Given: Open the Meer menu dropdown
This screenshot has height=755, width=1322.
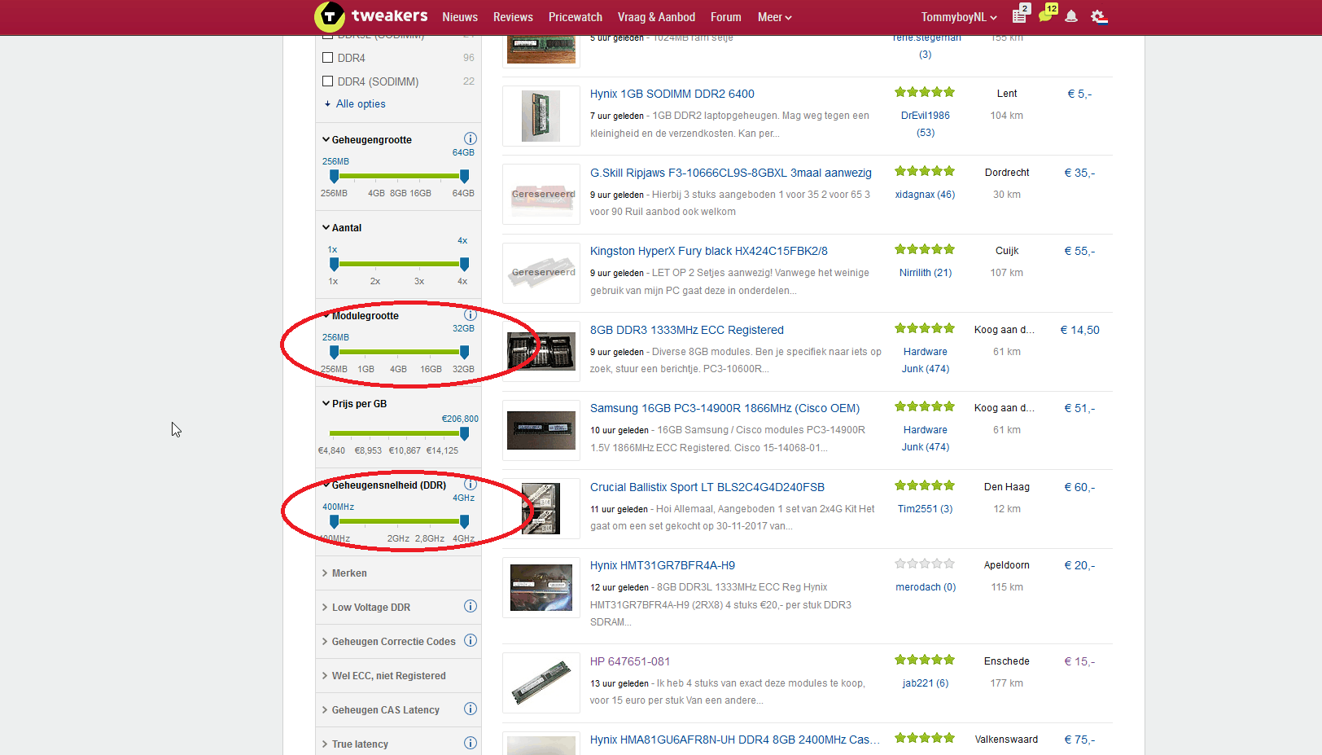Looking at the screenshot, I should click(774, 17).
